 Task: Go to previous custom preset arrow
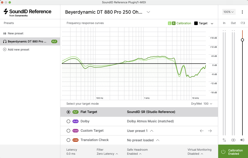pos(202,131)
